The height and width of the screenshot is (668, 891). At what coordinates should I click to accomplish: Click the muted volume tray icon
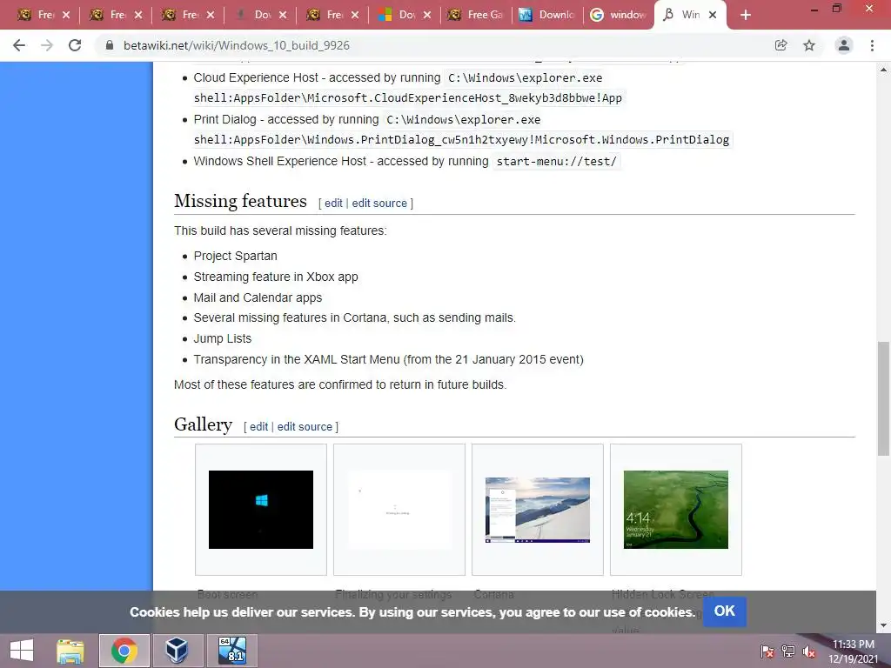point(809,651)
